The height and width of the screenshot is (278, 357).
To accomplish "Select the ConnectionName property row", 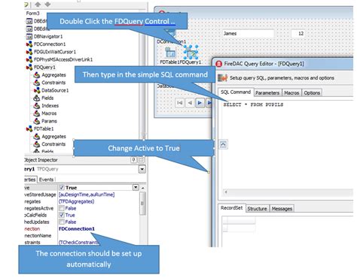I will coord(81,236).
